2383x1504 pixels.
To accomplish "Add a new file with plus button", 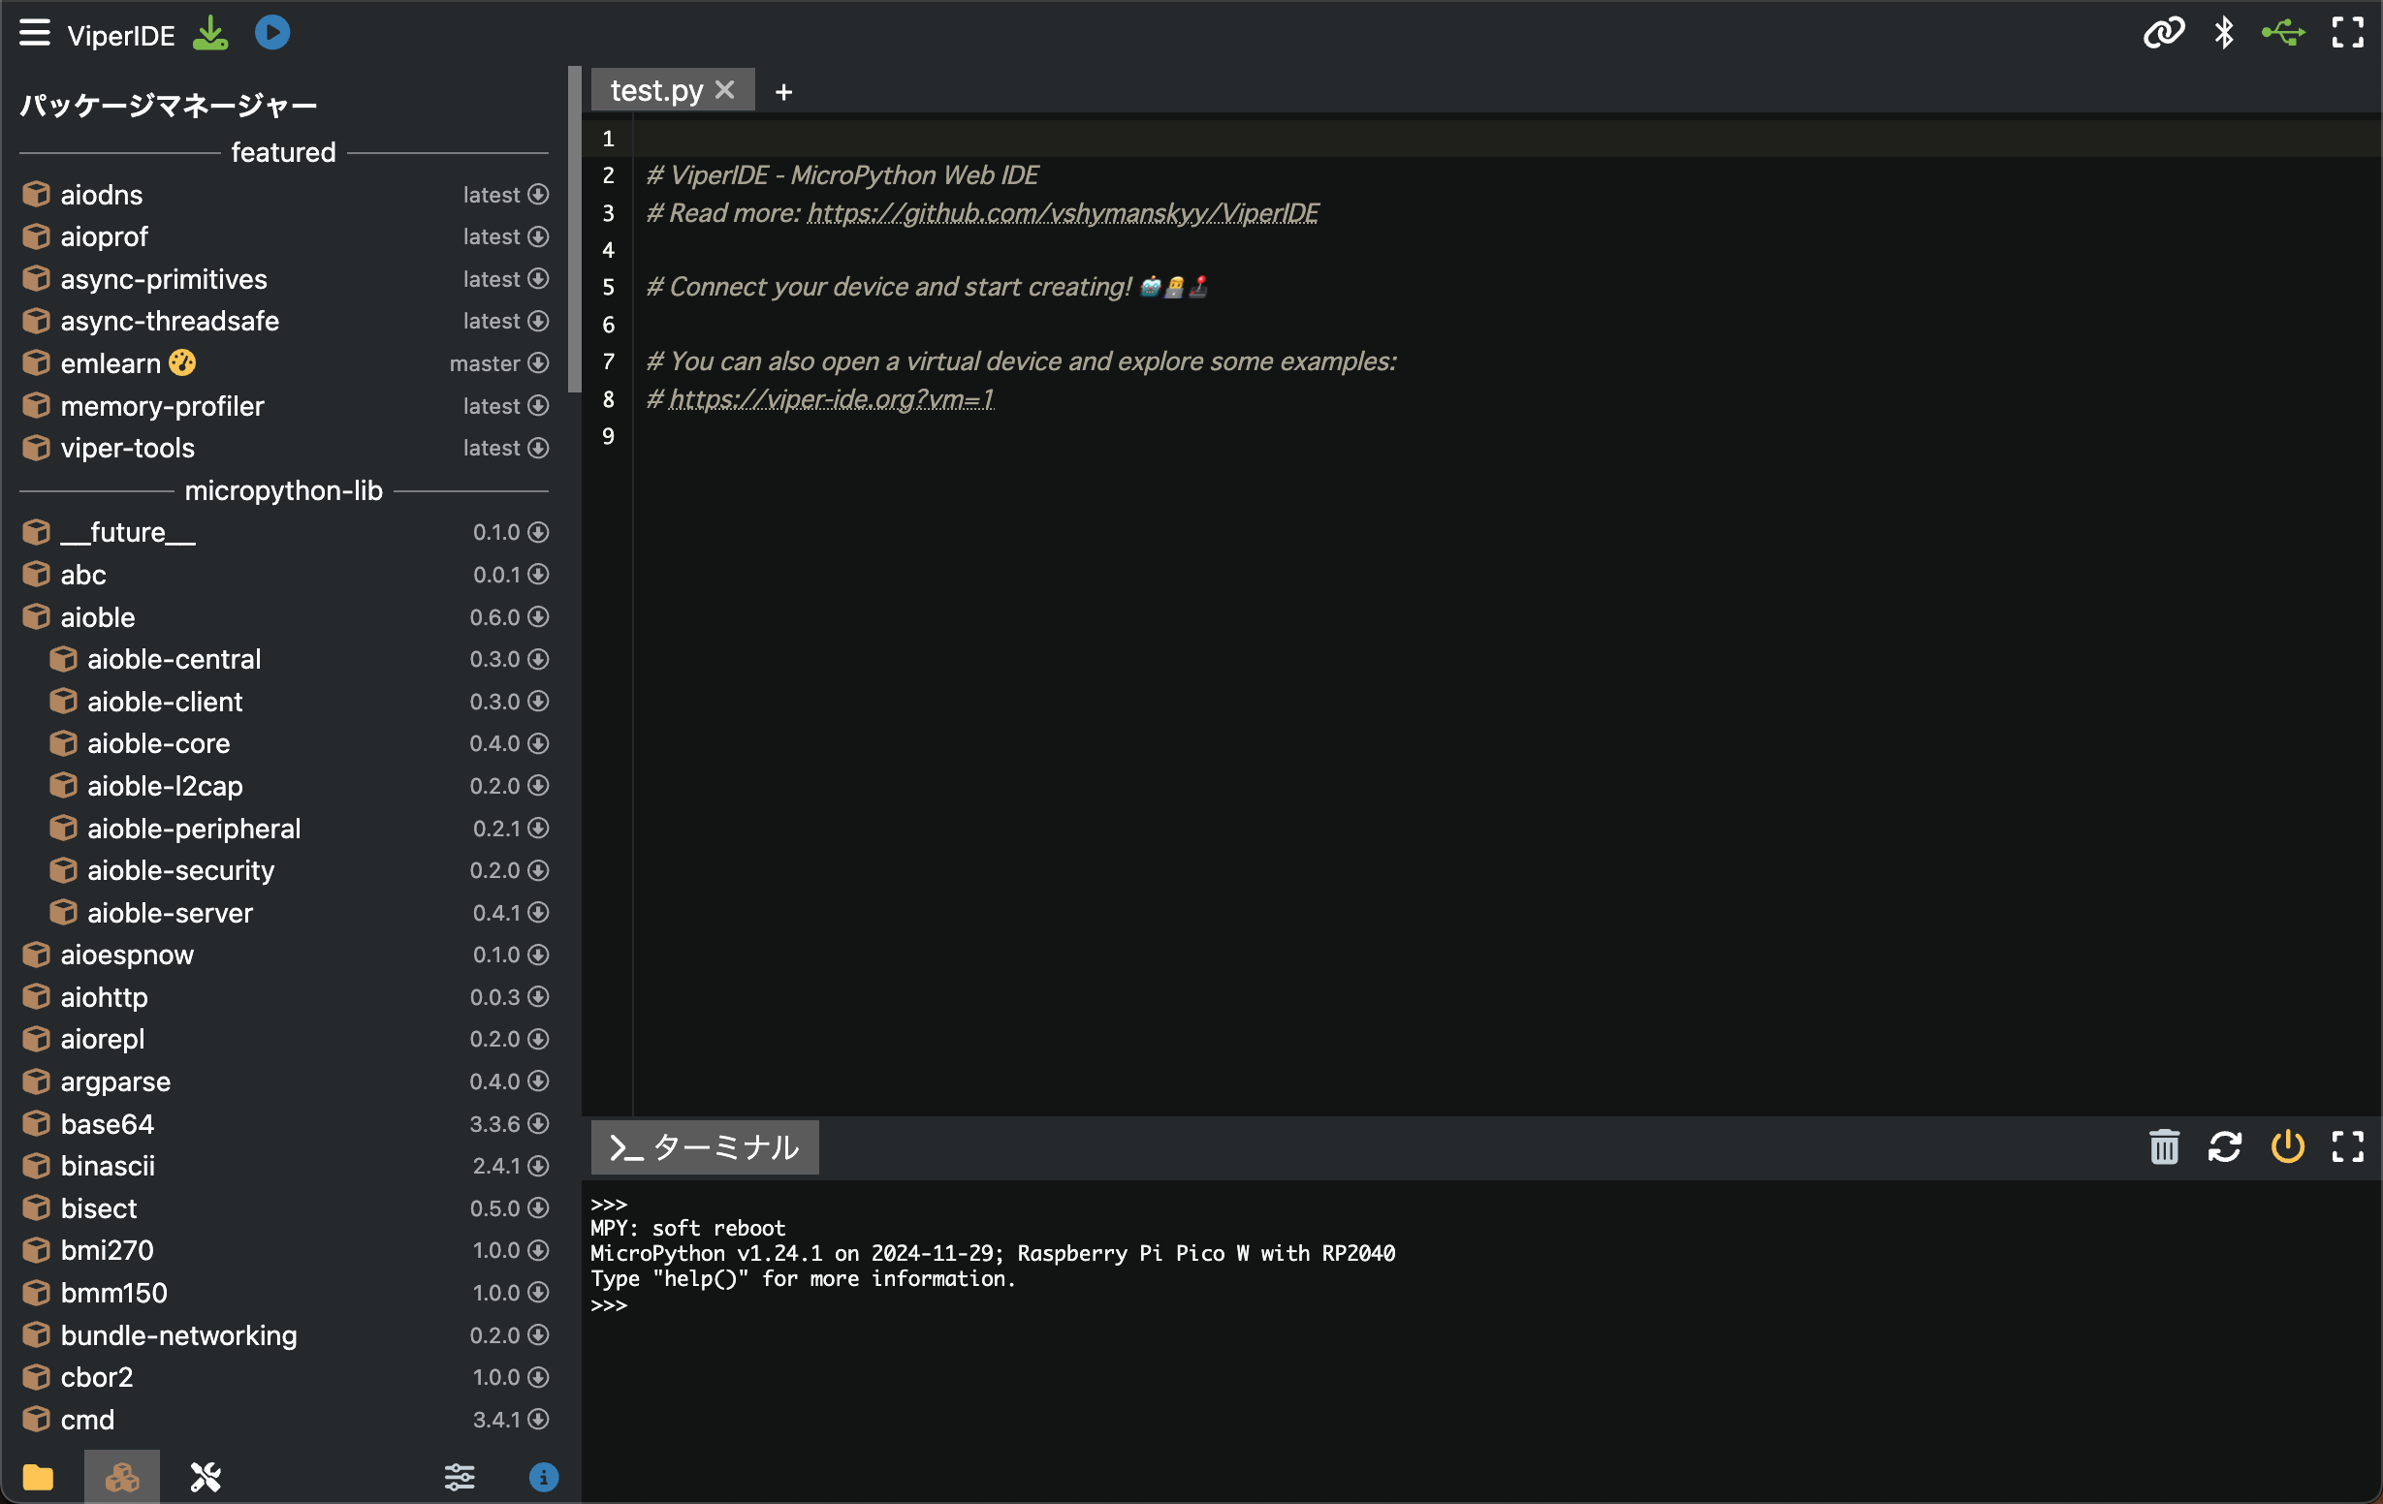I will (782, 92).
